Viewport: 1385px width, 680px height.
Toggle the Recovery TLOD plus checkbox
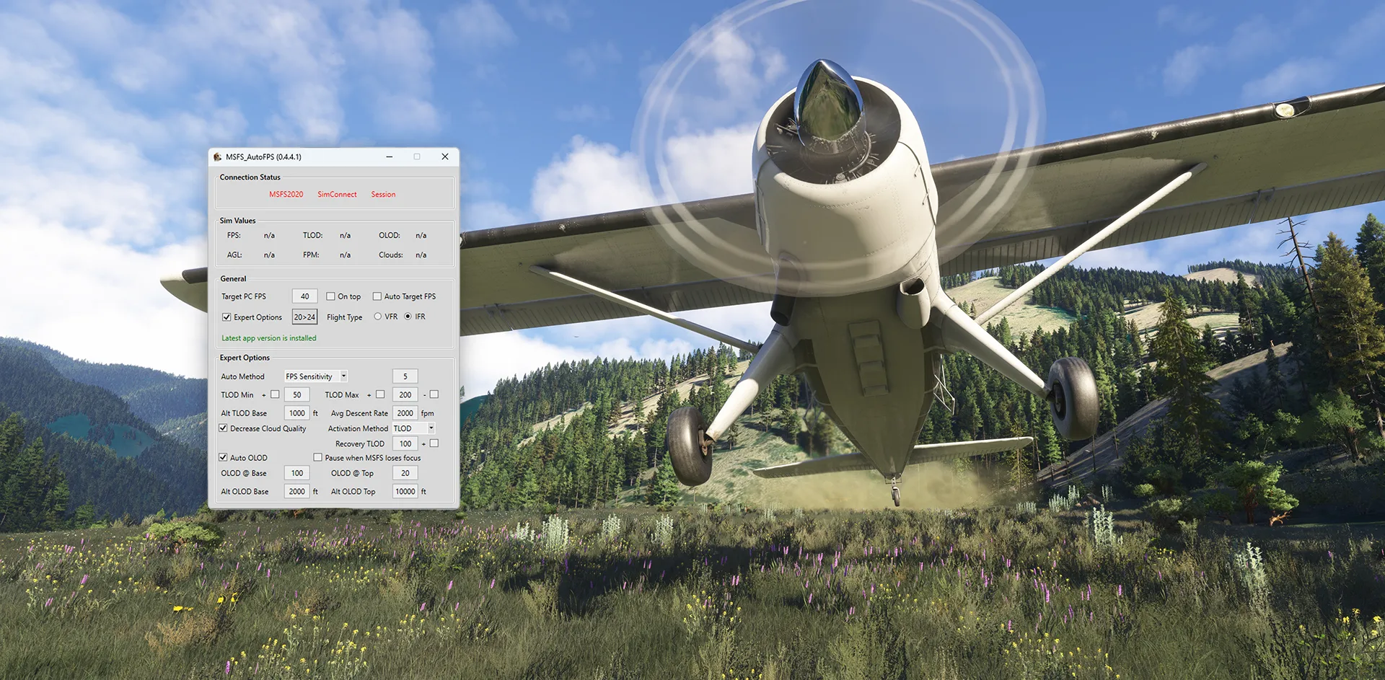click(x=434, y=443)
